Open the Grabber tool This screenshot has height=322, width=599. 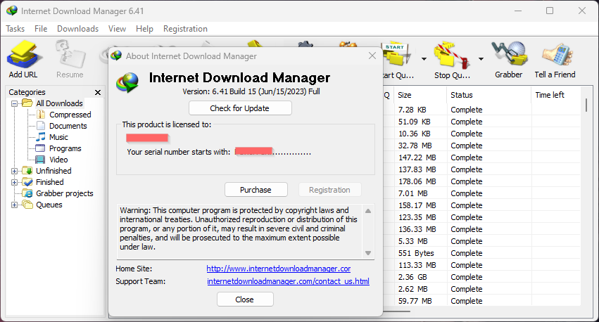[x=509, y=59]
